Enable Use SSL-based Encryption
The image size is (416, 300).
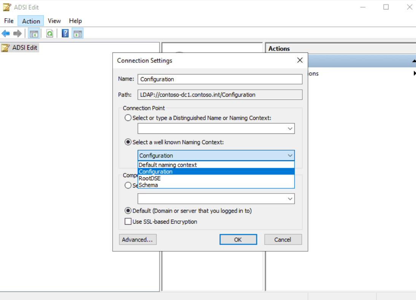click(x=128, y=221)
